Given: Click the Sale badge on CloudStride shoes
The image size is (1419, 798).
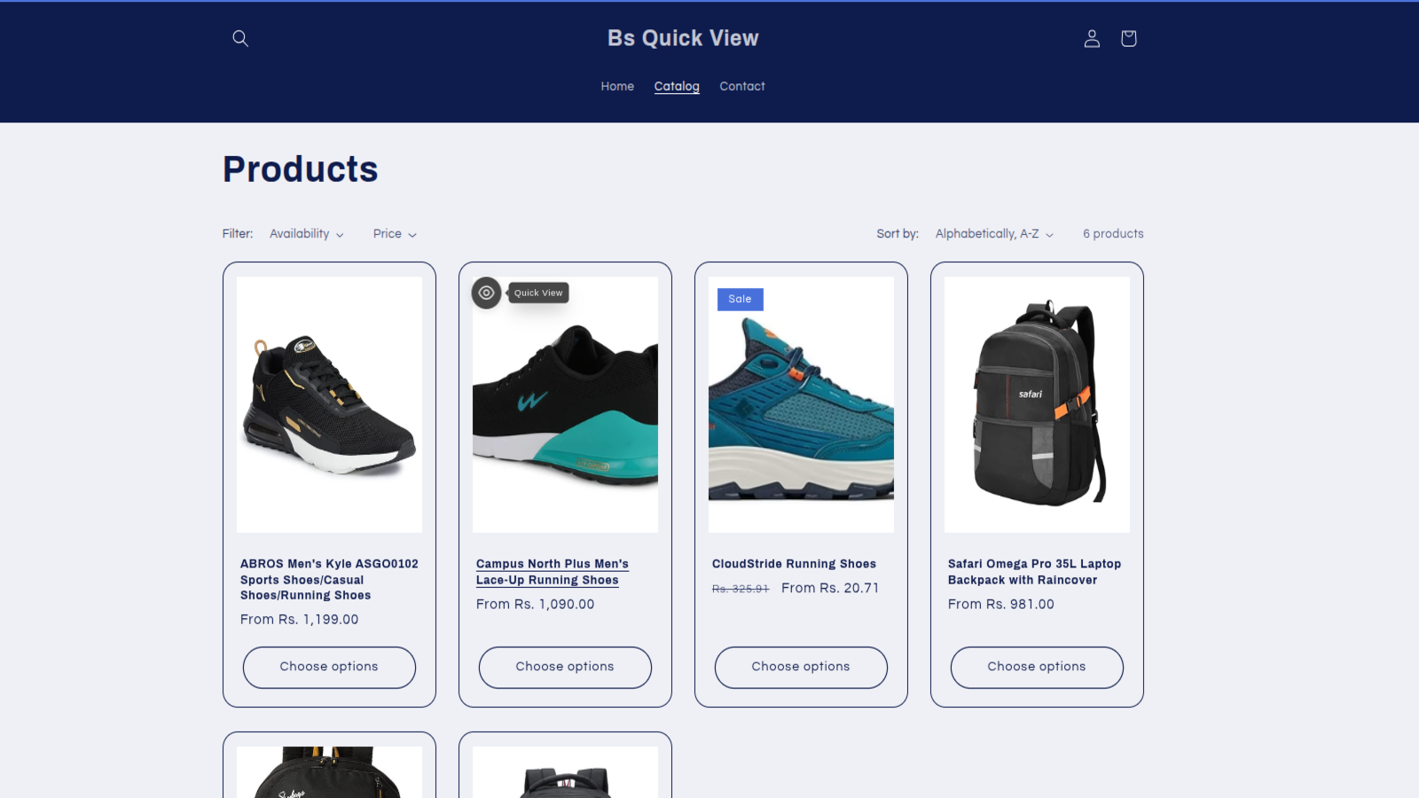Looking at the screenshot, I should [x=740, y=299].
